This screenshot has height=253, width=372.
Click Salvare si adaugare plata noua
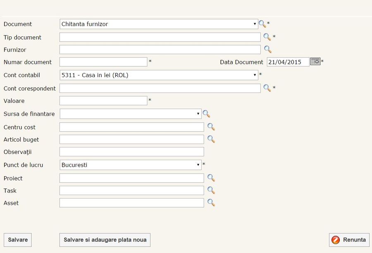click(x=105, y=240)
